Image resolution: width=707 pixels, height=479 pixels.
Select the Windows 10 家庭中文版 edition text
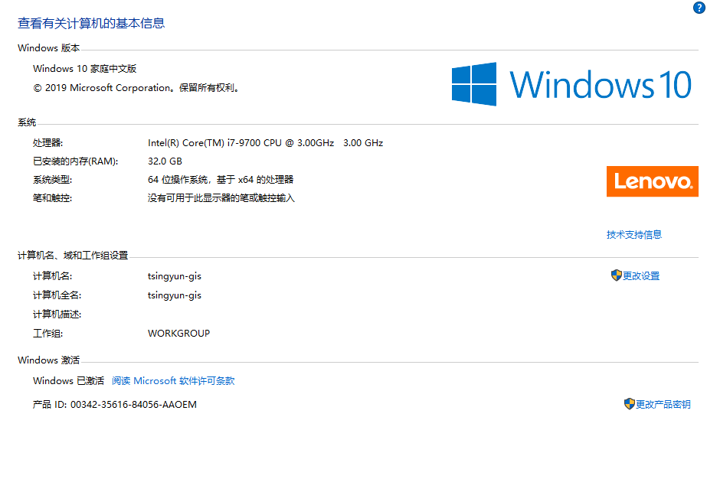85,69
